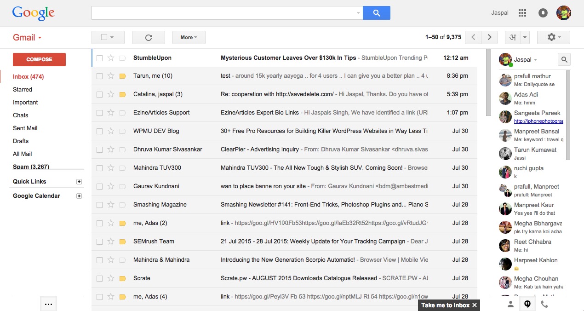Add a Quick Links plus icon
This screenshot has width=584, height=311.
pos(79,182)
